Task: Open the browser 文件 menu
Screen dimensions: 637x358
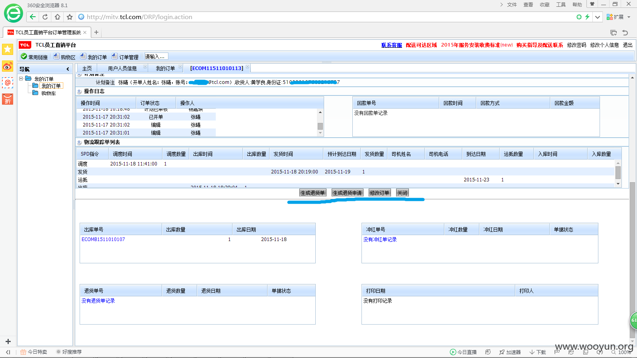Action: coord(512,4)
